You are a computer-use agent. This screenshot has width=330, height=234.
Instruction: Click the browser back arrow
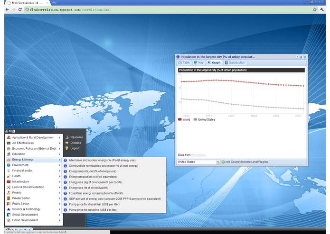pyautogui.click(x=7, y=9)
